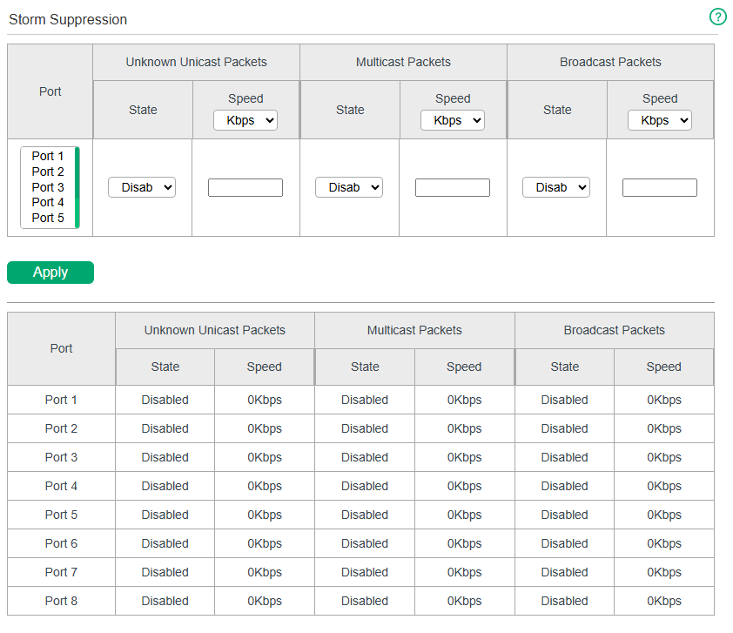Open Unknown Unicast state dropdown
The width and height of the screenshot is (733, 633).
click(x=142, y=187)
